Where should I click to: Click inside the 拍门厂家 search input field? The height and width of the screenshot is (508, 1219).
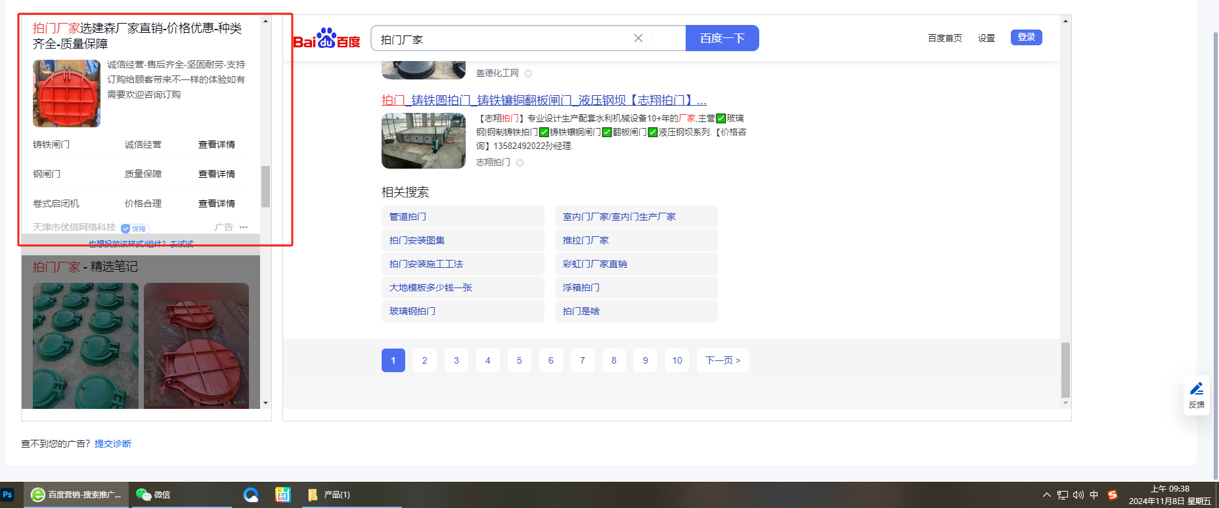point(499,39)
